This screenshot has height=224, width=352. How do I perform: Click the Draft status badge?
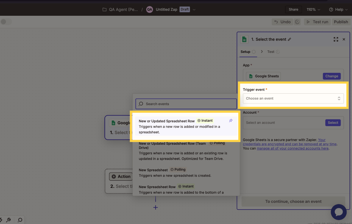(185, 9)
